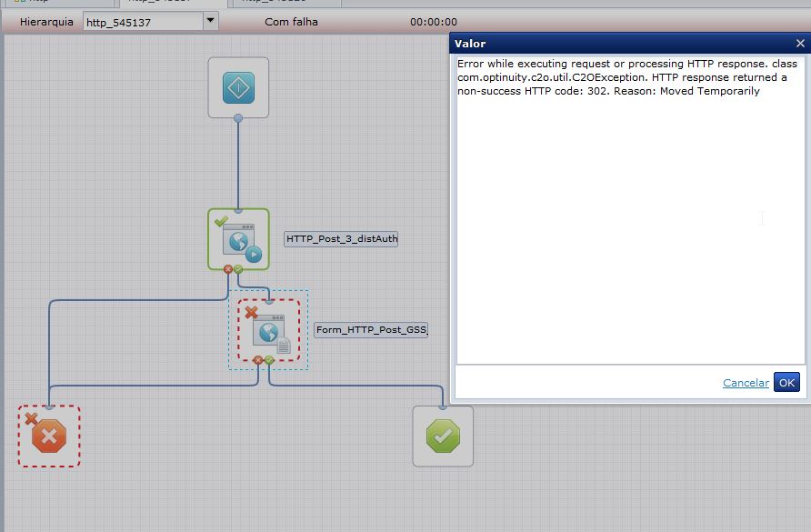Click the red X badge on Form_HTTP_Post_GSS

(250, 313)
